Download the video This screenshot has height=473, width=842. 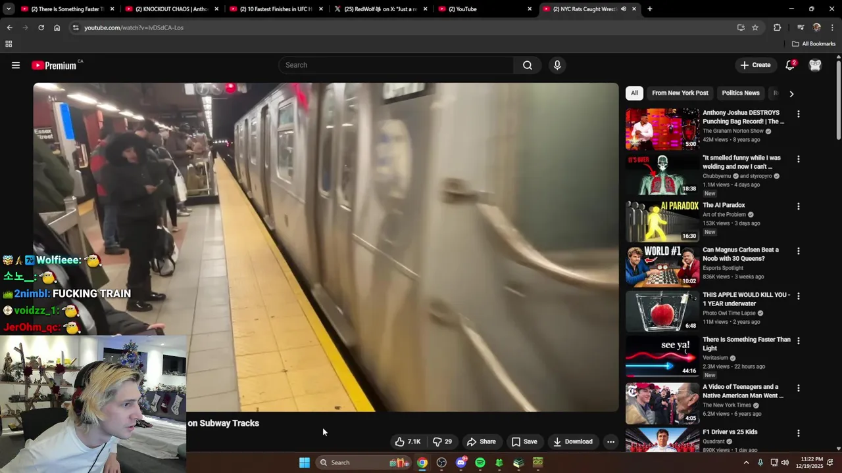pyautogui.click(x=573, y=441)
